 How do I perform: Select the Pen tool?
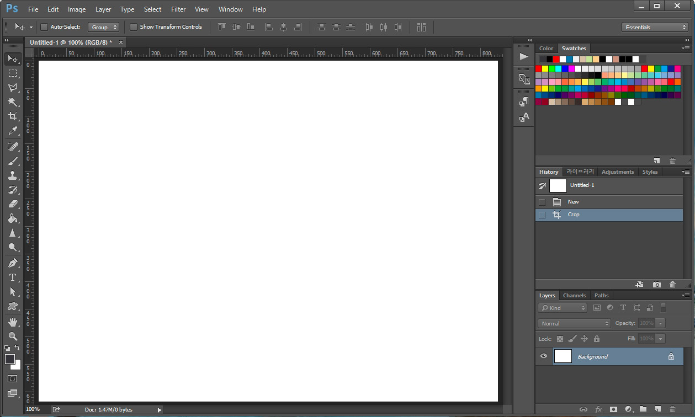click(x=13, y=263)
